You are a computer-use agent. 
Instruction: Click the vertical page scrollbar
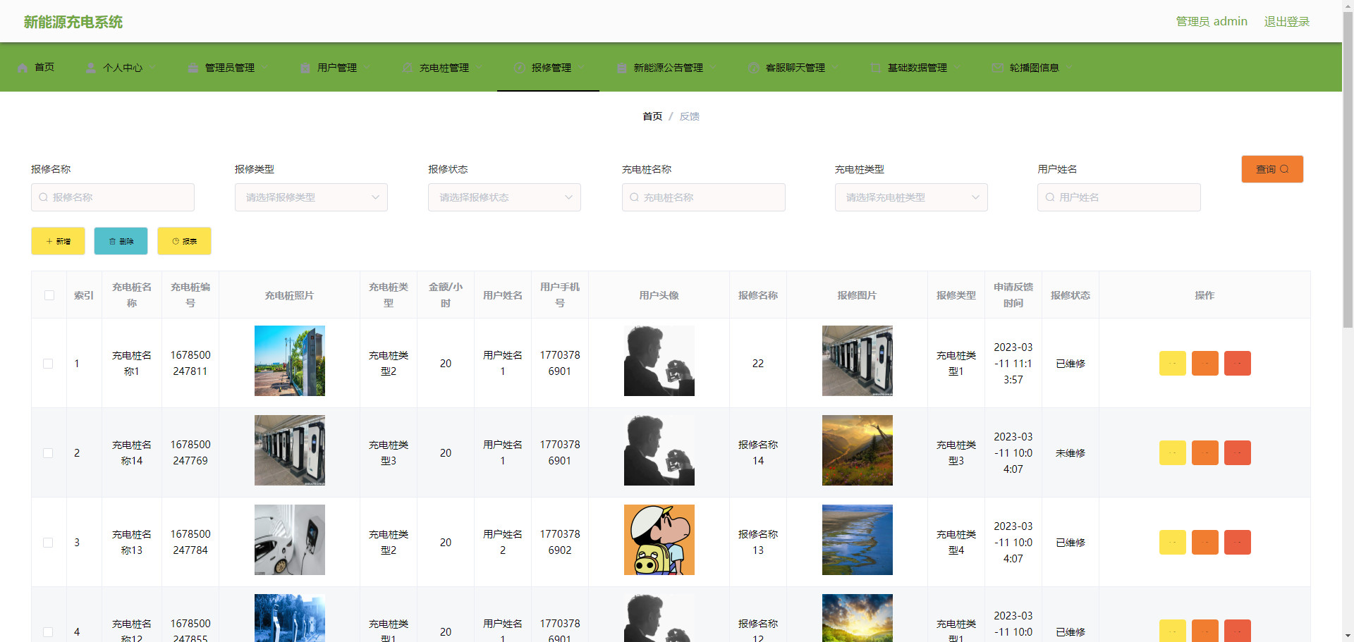coord(1348,169)
